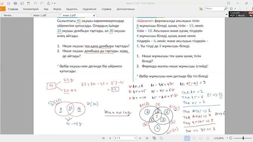Select single page view mode
Viewport: 253px width, 142px height.
click(x=187, y=138)
